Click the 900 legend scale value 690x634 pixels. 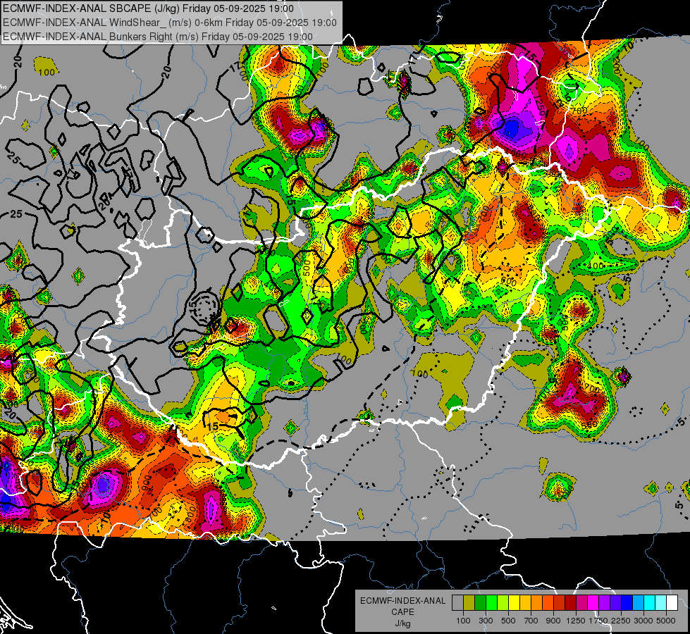pos(553,621)
